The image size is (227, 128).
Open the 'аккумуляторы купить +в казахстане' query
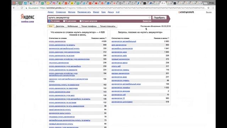[64, 85]
